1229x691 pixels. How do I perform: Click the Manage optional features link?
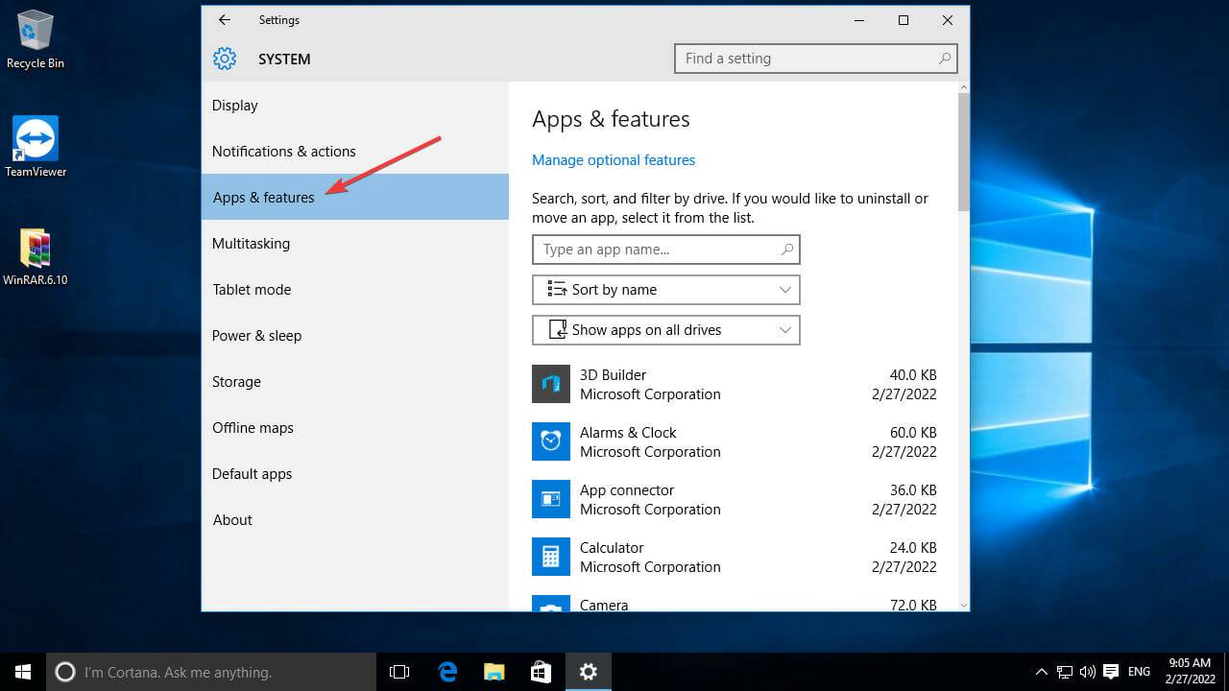(614, 159)
